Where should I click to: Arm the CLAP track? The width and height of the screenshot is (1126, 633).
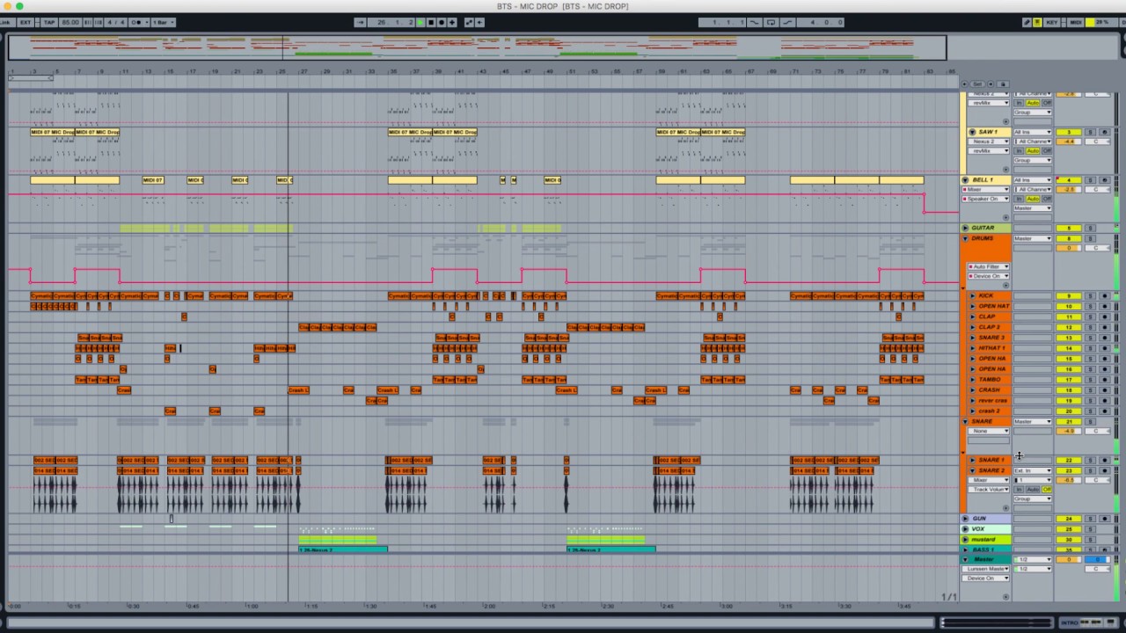tap(1105, 316)
